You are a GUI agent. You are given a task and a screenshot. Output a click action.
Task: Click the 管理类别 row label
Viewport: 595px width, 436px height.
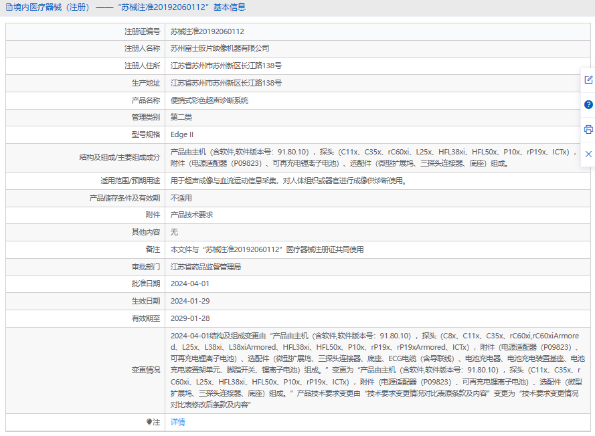tap(146, 117)
